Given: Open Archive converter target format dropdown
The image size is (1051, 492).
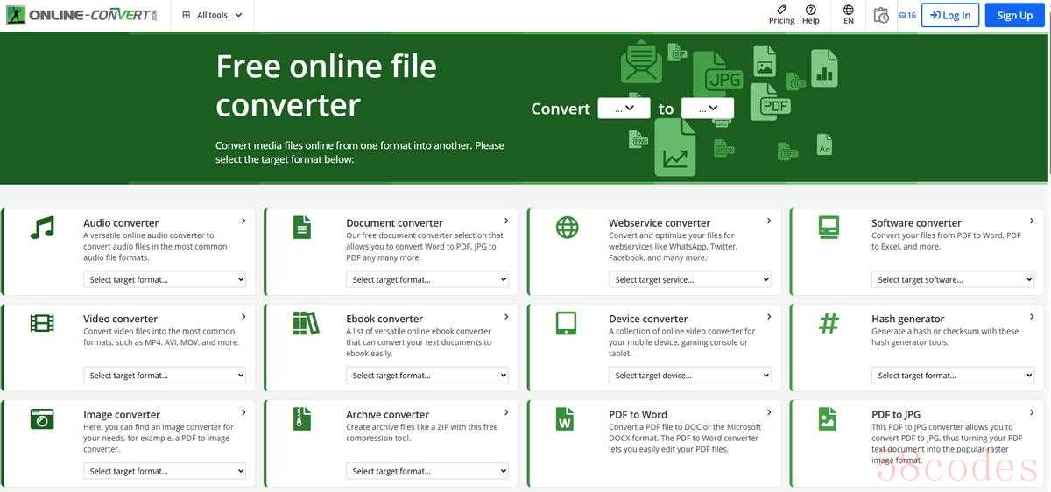Looking at the screenshot, I should tap(427, 471).
